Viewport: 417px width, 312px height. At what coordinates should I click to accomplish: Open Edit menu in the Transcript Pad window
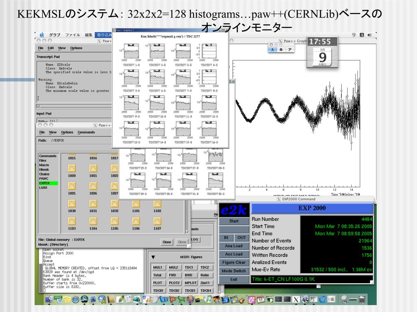coord(50,48)
